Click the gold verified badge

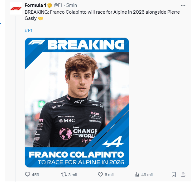click(49, 5)
